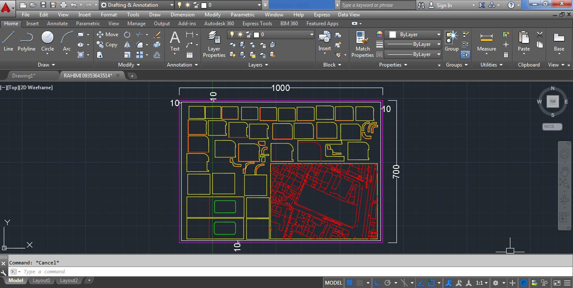Activate the Mirror tool
The width and height of the screenshot is (573, 288).
(127, 45)
